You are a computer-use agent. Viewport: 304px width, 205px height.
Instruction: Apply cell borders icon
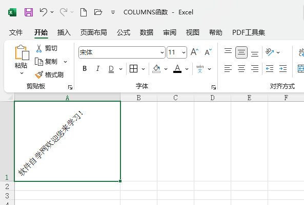[x=133, y=69]
